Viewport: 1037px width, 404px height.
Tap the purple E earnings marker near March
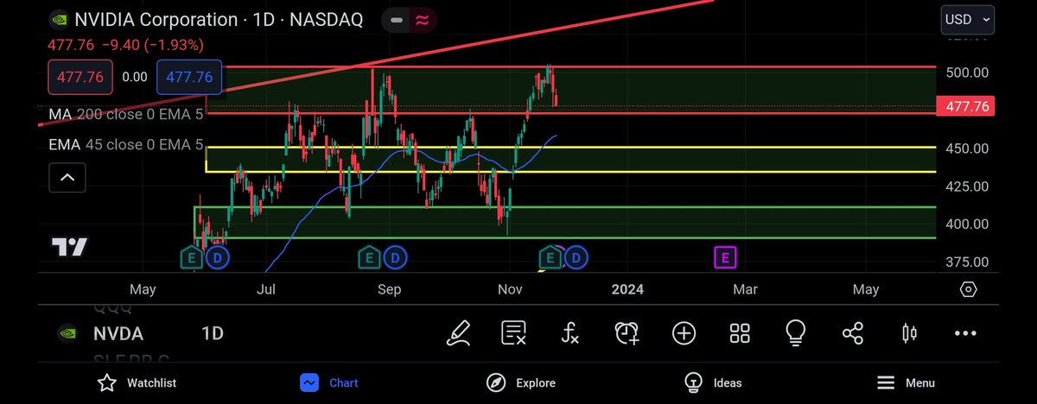[x=725, y=256]
